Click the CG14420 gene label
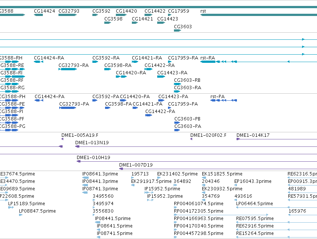 126,11
